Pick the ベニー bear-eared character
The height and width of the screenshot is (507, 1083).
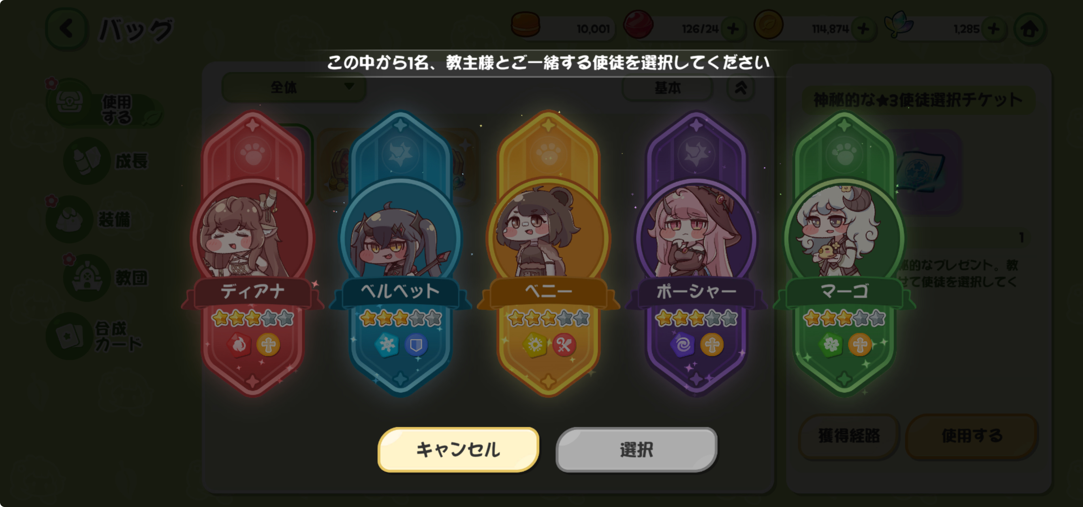point(548,236)
